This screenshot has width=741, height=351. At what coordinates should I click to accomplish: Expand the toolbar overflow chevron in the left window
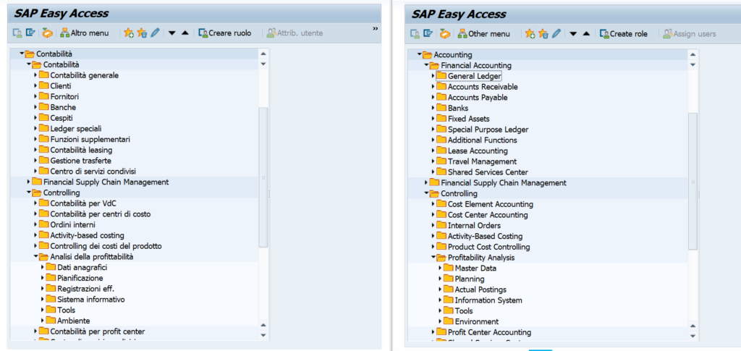click(375, 29)
